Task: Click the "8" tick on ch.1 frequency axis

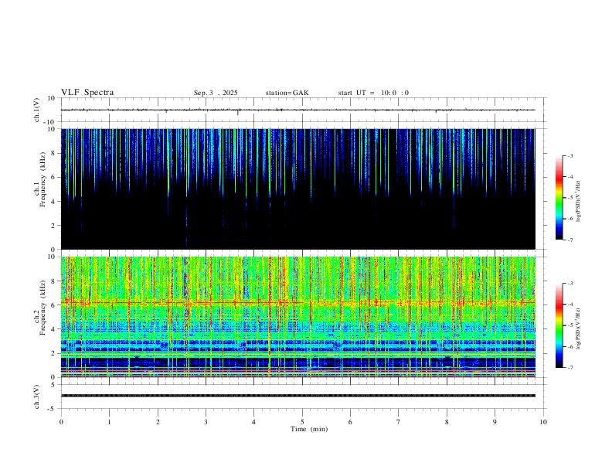Action: coord(53,153)
